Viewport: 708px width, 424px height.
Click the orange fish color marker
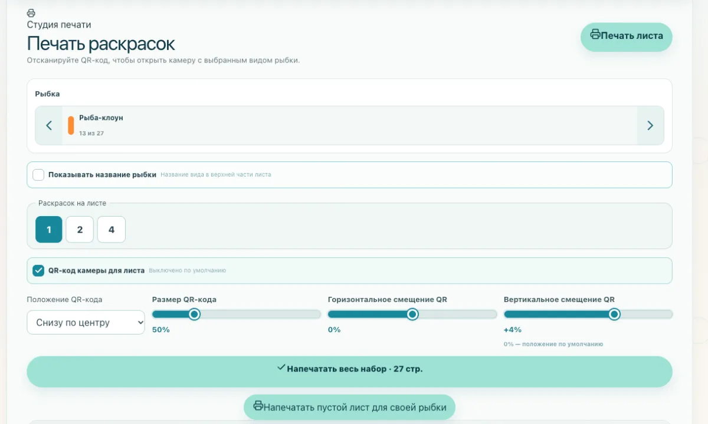[71, 125]
